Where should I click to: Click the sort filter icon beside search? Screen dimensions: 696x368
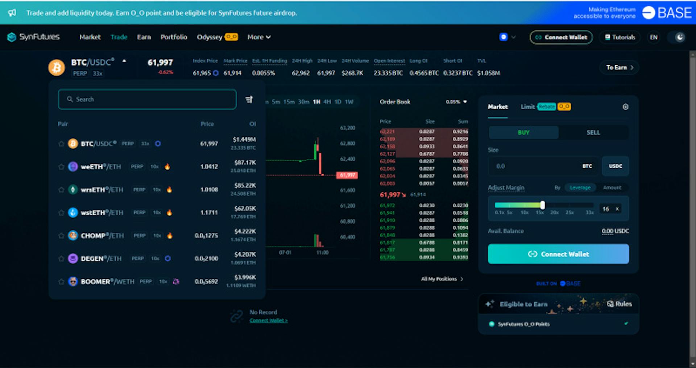tap(249, 99)
